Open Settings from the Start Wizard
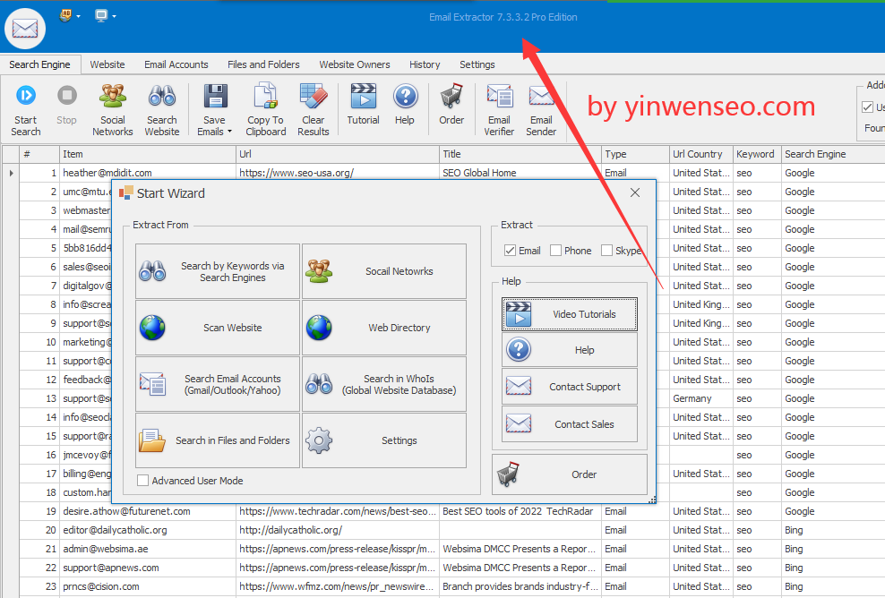 [x=384, y=440]
